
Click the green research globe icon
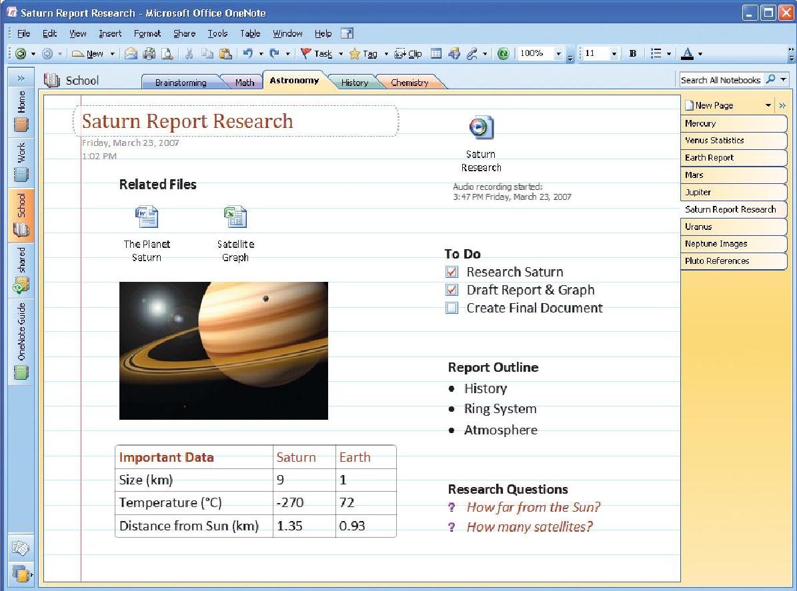pyautogui.click(x=503, y=53)
